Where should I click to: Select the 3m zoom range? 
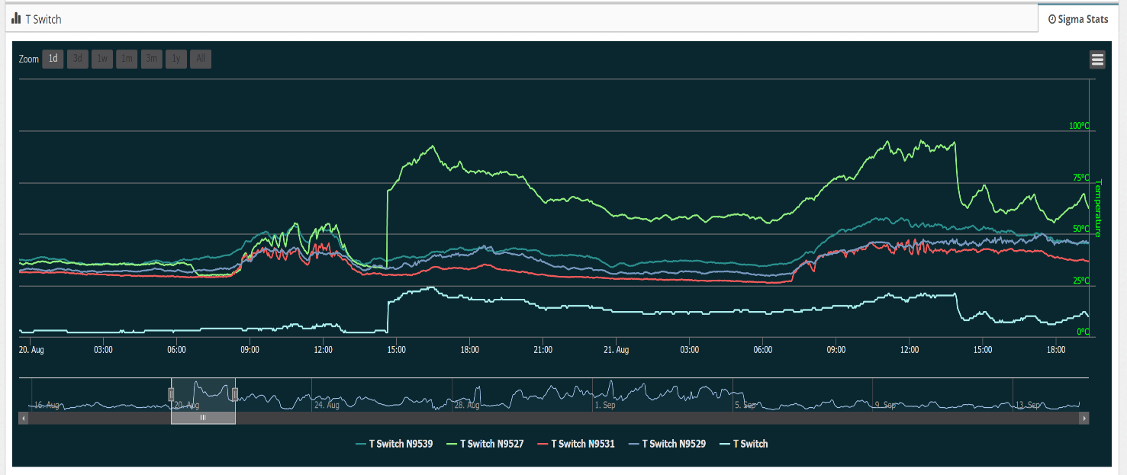click(152, 59)
